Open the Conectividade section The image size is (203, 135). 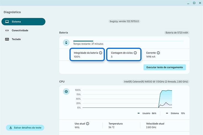pyautogui.click(x=20, y=30)
